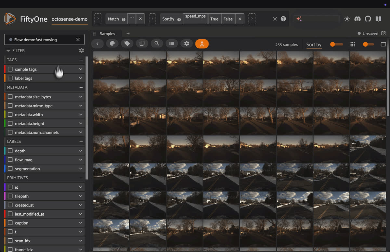Add a new panel tab
Viewport: 390px width, 252px height.
(x=128, y=33)
